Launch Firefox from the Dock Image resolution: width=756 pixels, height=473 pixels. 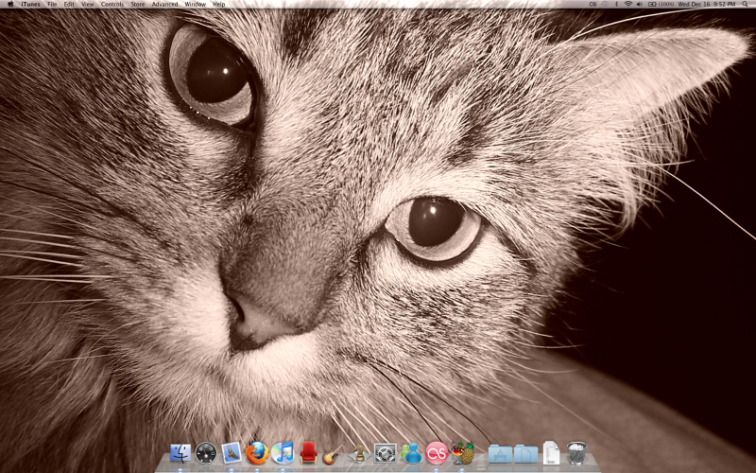(x=257, y=454)
